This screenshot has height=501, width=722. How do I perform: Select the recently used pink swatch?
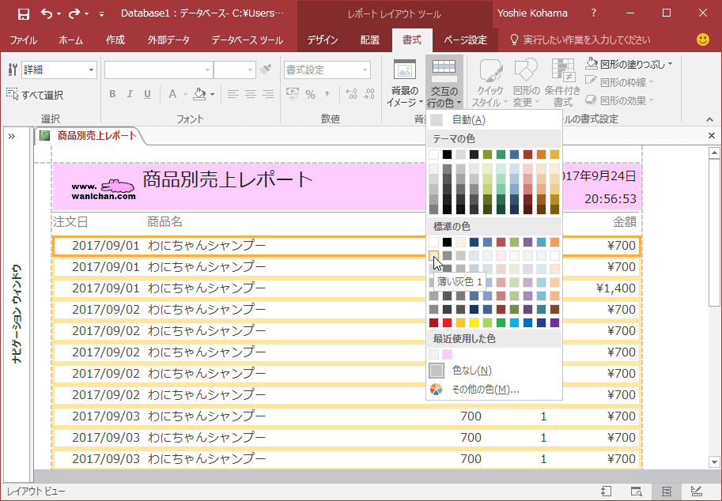click(x=447, y=354)
